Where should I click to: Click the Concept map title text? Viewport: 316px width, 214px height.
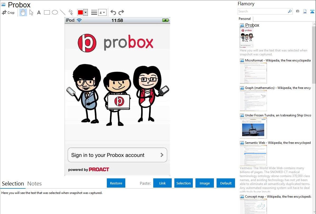click(x=278, y=196)
